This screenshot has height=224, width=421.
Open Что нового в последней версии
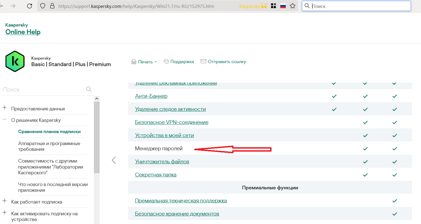tap(53, 187)
